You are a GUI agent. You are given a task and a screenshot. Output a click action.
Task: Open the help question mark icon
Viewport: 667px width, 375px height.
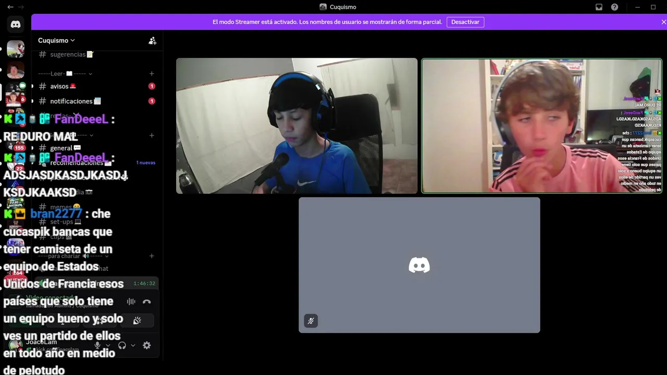click(614, 7)
